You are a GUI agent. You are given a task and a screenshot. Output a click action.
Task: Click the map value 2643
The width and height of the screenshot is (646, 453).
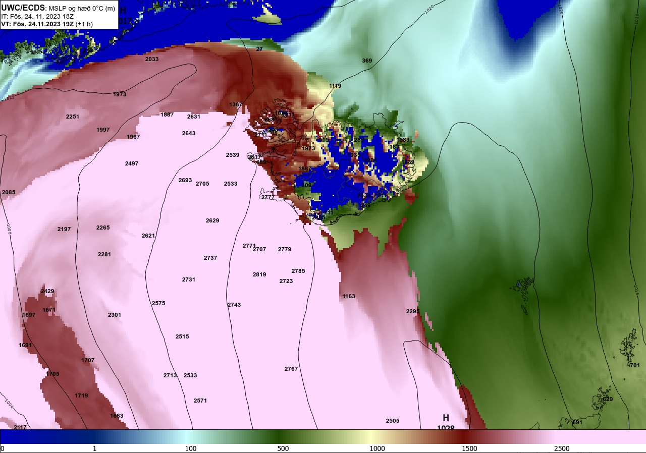coord(189,133)
